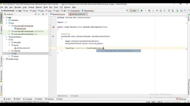Open the Project Structure icon

click(181, 11)
